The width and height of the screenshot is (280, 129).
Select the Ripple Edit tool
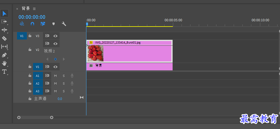pyautogui.click(x=4, y=30)
